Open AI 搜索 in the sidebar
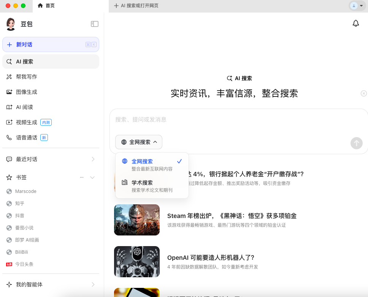The image size is (368, 297). 51,62
